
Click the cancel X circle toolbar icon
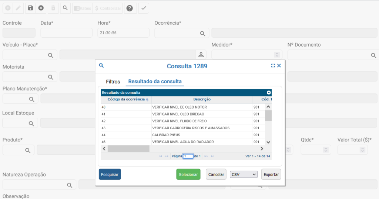[x=41, y=8]
